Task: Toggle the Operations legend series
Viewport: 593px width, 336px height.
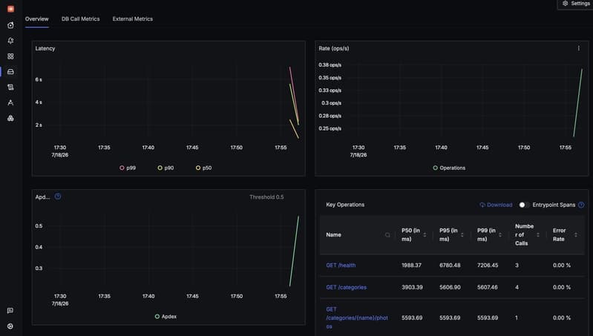Action: point(449,168)
